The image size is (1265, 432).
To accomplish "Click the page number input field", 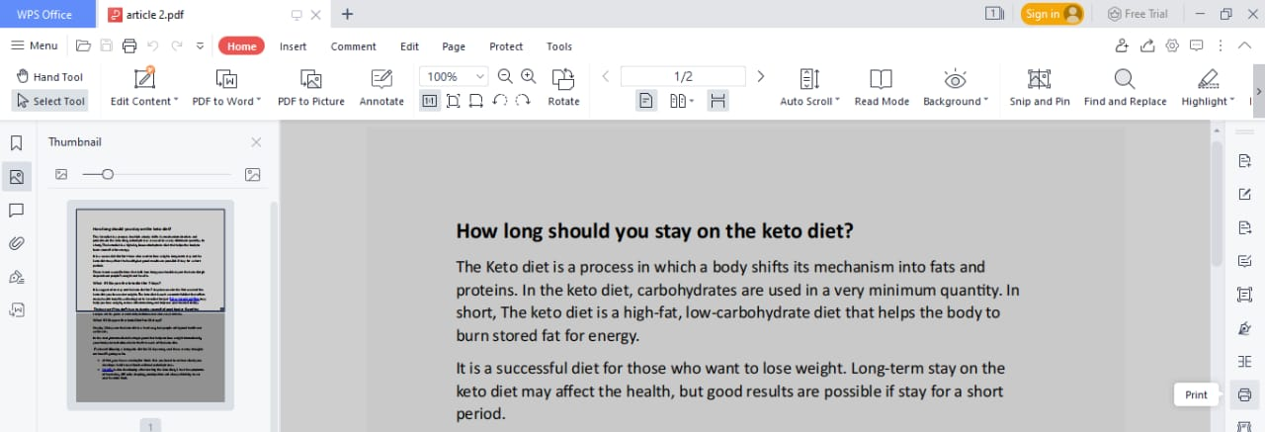I will tap(683, 76).
